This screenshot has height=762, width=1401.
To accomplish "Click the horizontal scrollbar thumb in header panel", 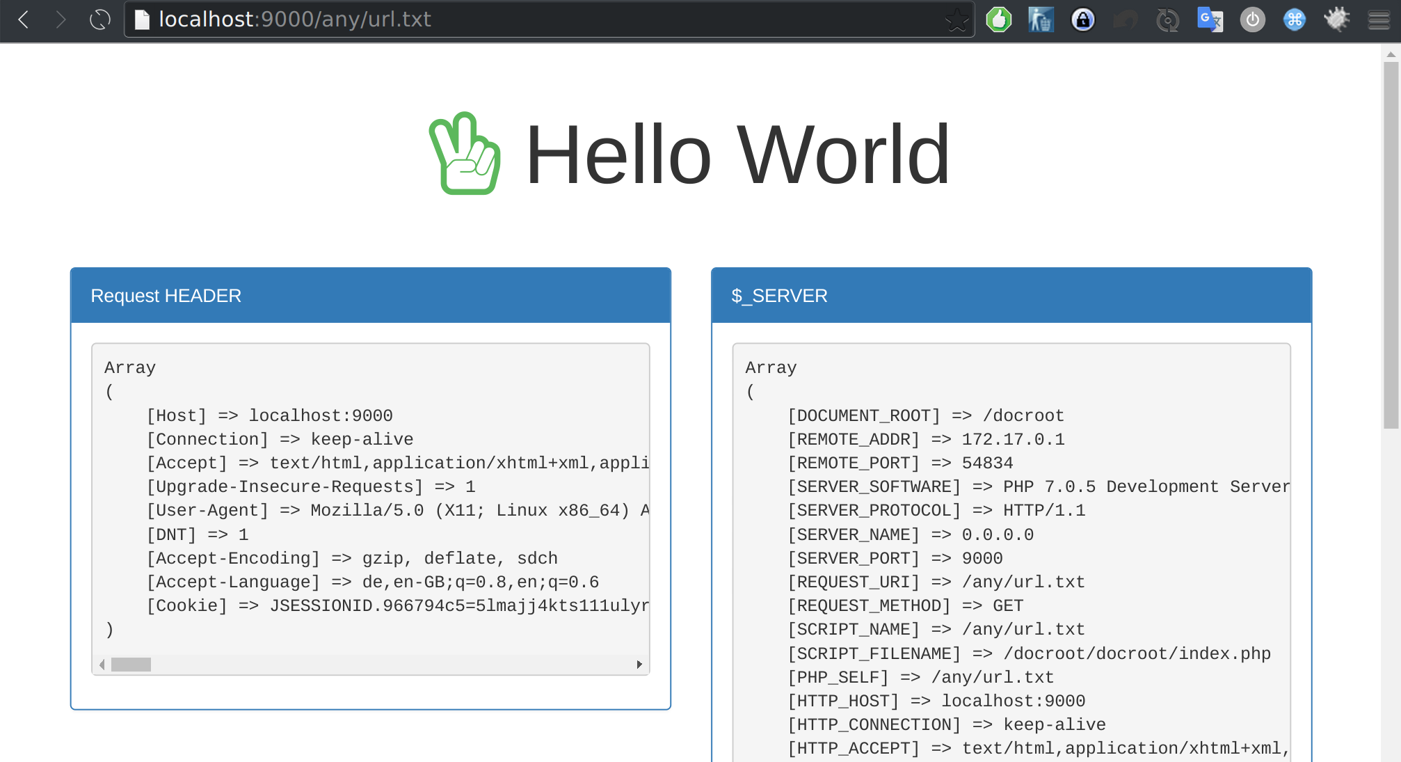I will 131,665.
